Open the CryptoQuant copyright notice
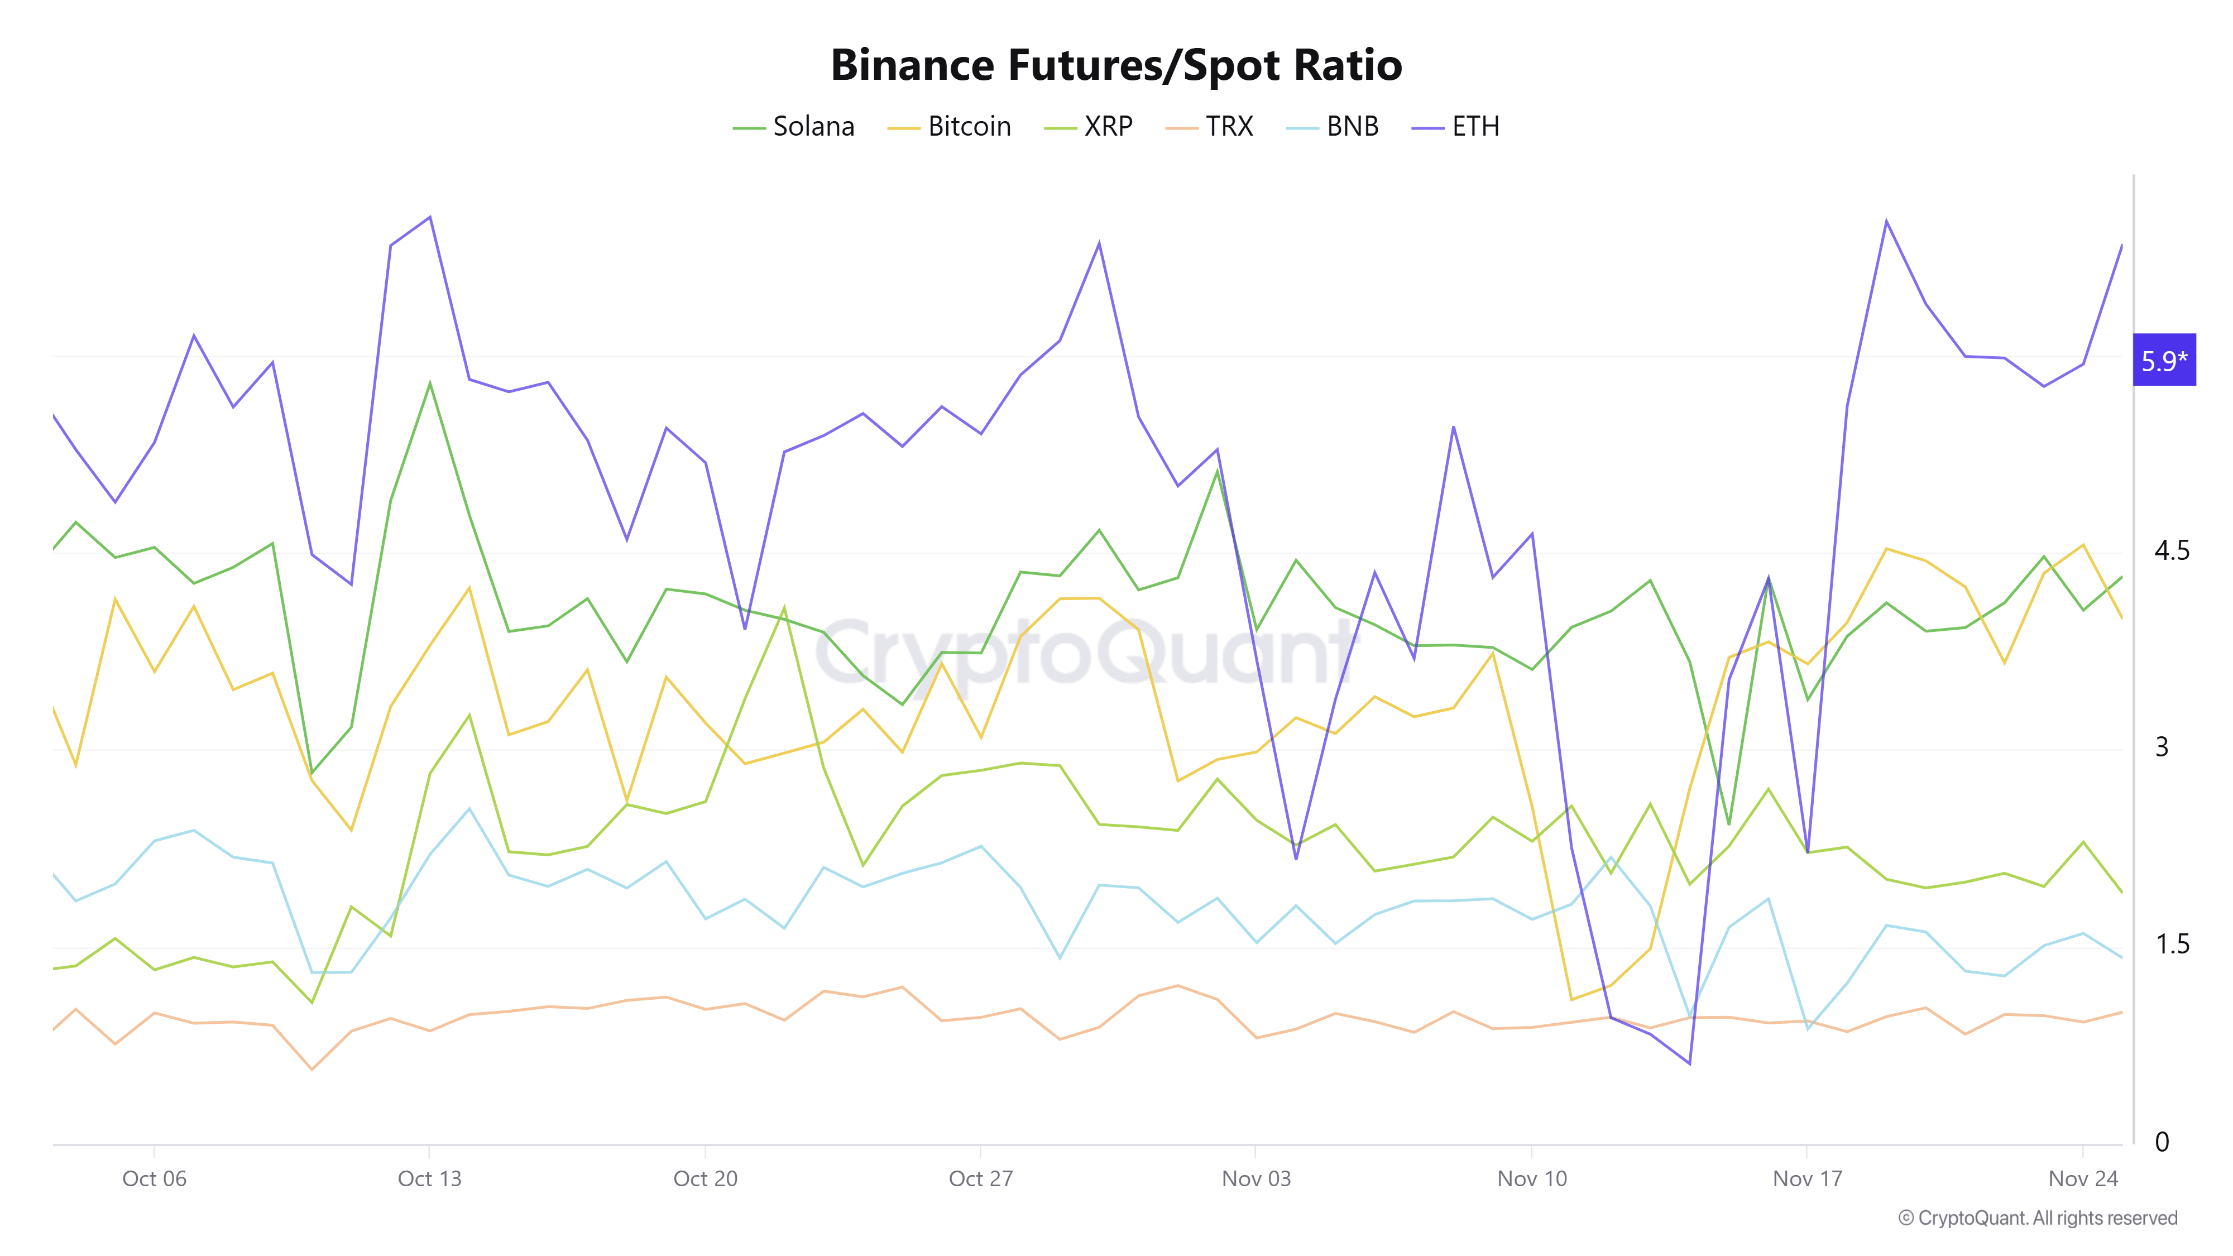Screen dimensions: 2233x1256 coord(2038,1218)
